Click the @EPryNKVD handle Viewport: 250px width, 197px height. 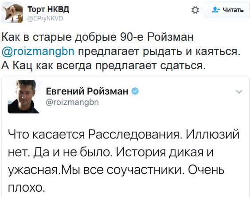(x=45, y=19)
